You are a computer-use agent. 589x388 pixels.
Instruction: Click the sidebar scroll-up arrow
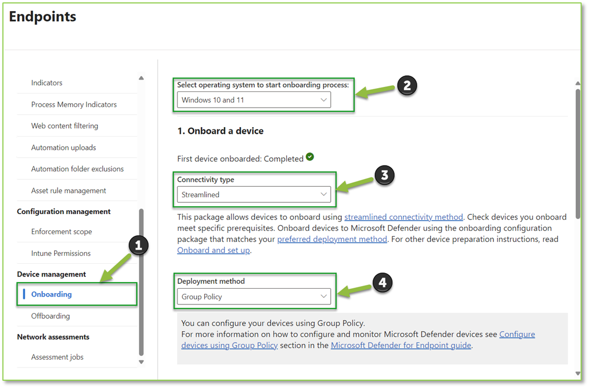(x=141, y=77)
